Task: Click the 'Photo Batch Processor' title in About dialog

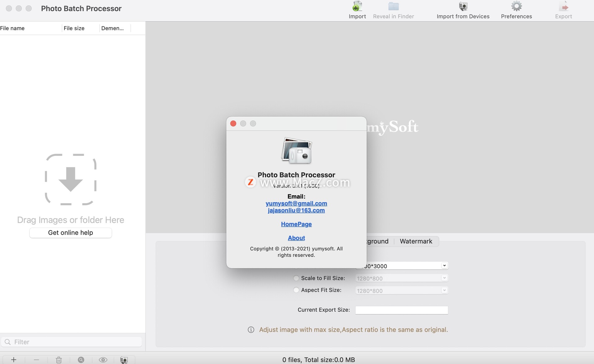Action: [x=296, y=175]
